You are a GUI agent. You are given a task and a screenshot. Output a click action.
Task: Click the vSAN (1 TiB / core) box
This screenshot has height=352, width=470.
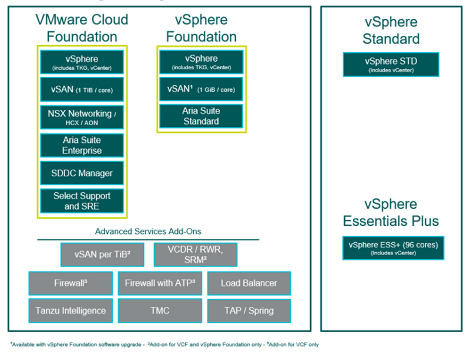click(x=81, y=89)
